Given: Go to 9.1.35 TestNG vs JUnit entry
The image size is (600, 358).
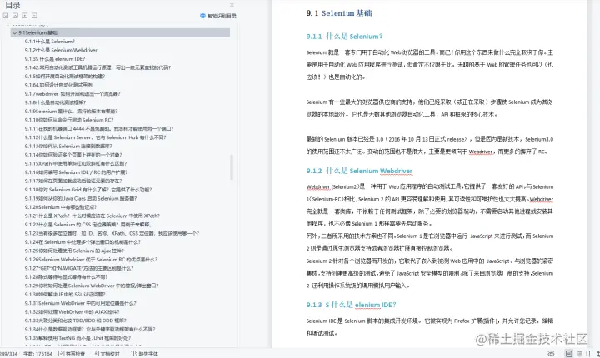Looking at the screenshot, I should pyautogui.click(x=77, y=338).
